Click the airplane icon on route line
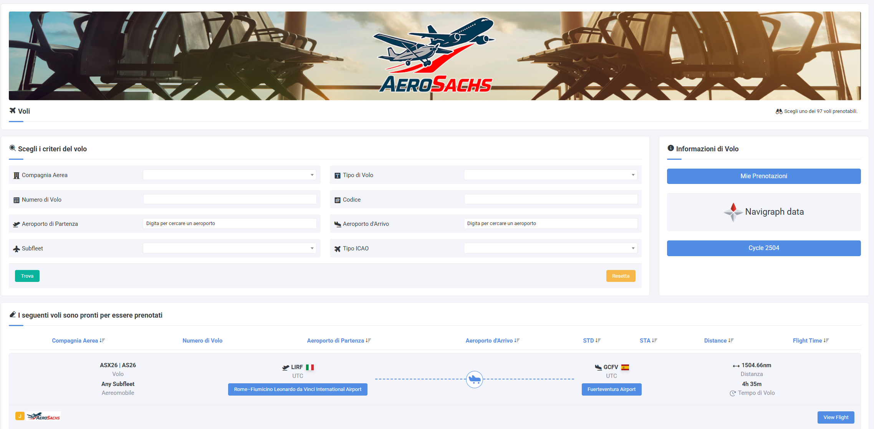The image size is (874, 429). (x=474, y=379)
